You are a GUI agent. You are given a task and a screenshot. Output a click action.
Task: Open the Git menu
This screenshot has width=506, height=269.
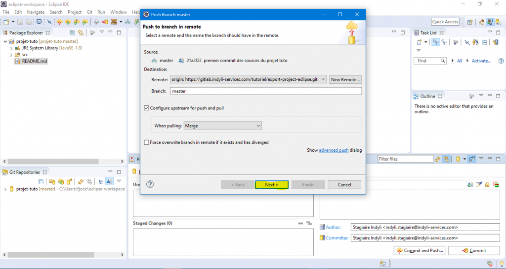coord(89,12)
